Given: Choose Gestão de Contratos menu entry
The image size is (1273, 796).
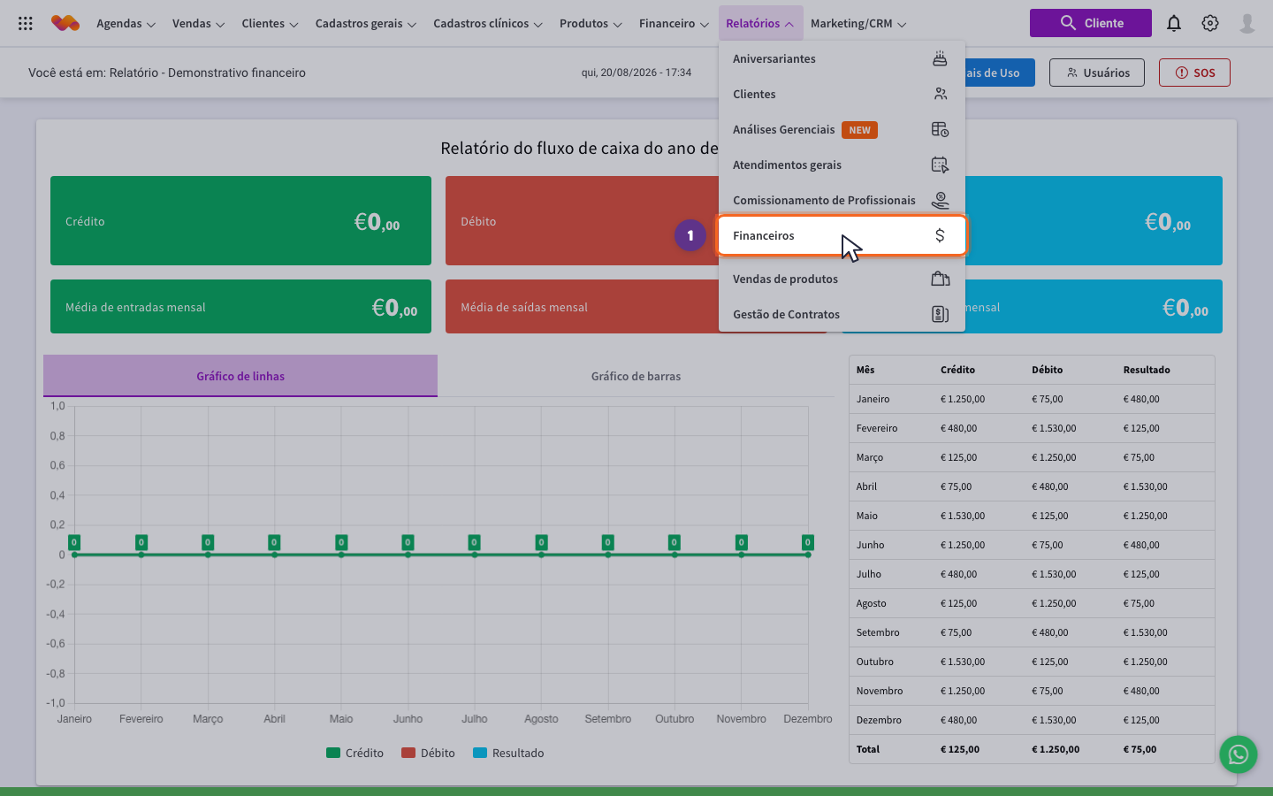Looking at the screenshot, I should [x=842, y=314].
